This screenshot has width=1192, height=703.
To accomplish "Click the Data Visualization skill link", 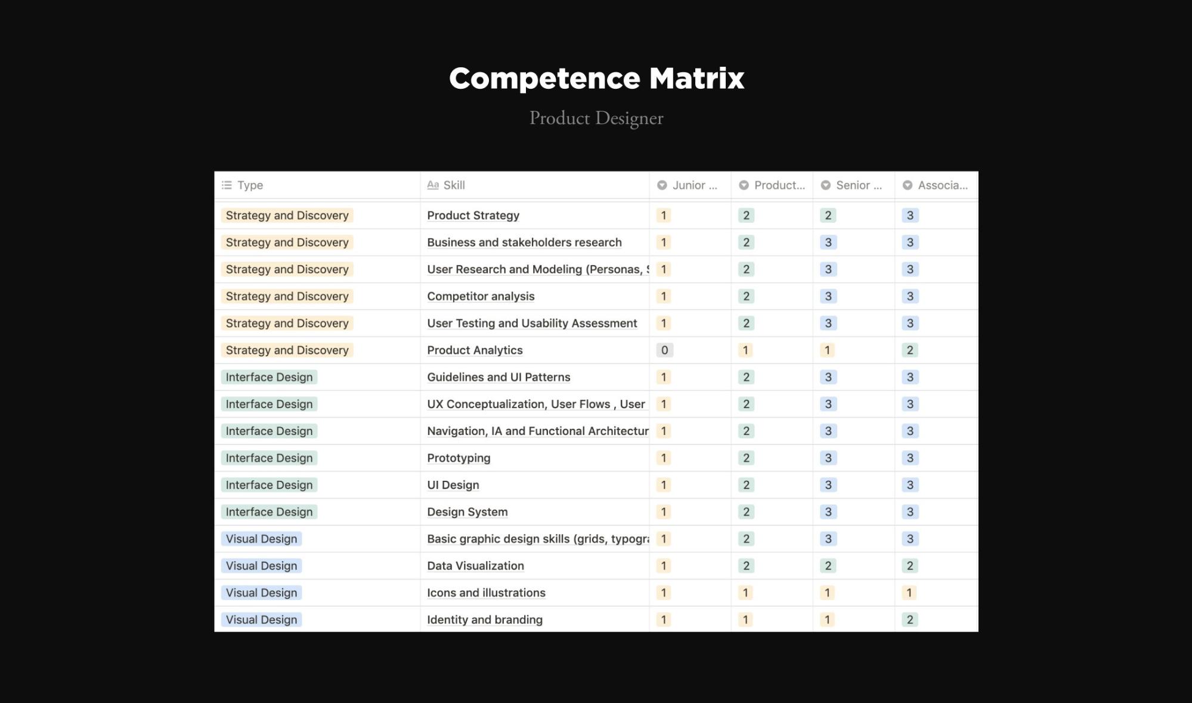I will pos(475,566).
